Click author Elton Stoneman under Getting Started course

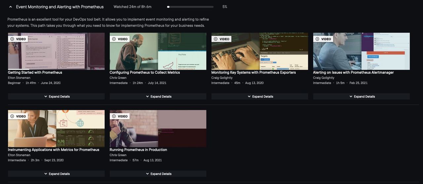pos(19,78)
